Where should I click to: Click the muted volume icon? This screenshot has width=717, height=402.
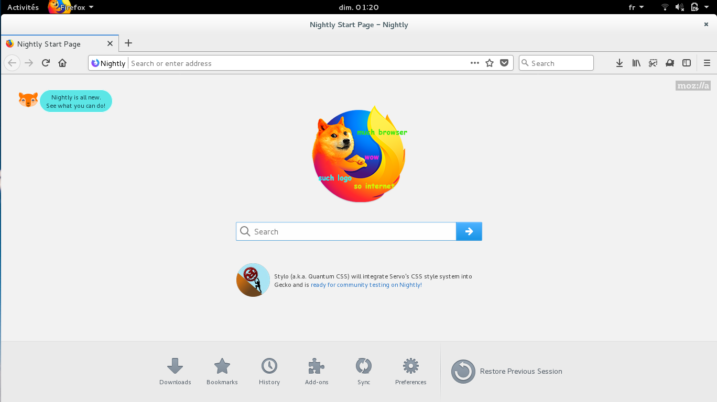[x=680, y=7]
